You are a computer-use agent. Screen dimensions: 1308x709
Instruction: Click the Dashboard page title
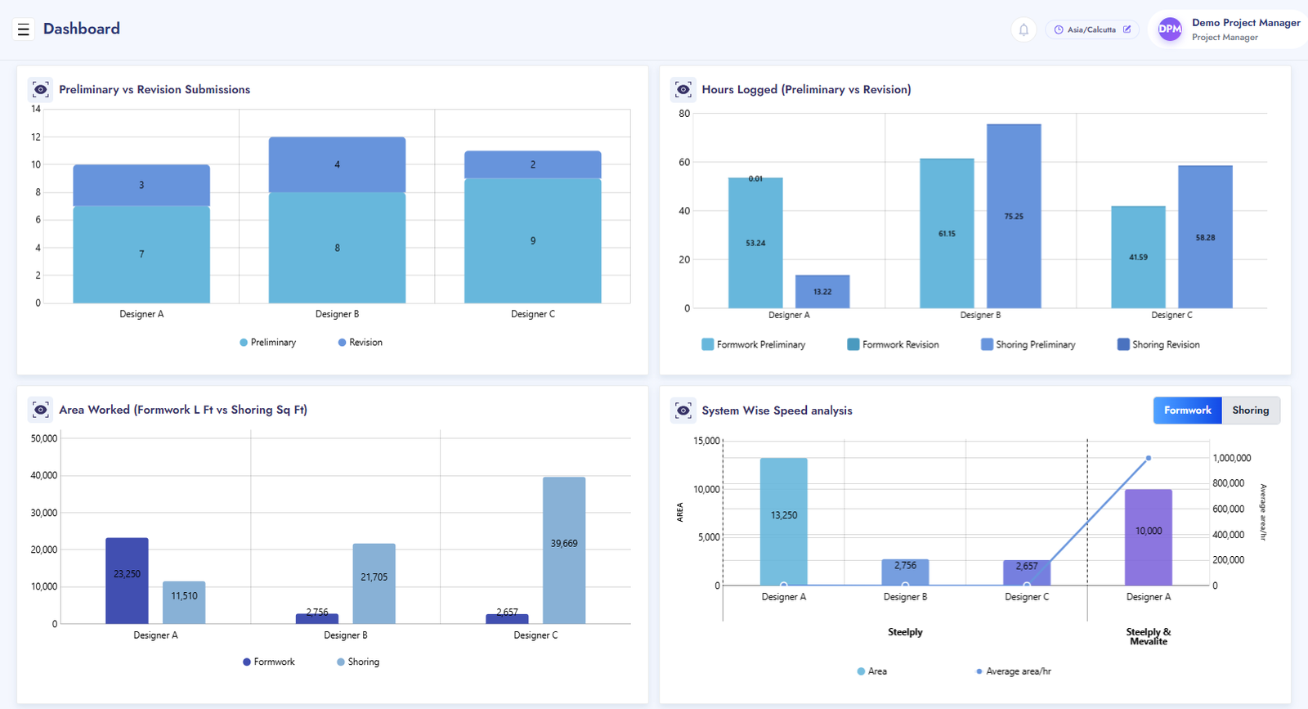82,29
